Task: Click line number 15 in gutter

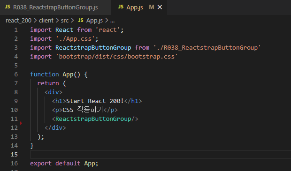Action: point(14,154)
